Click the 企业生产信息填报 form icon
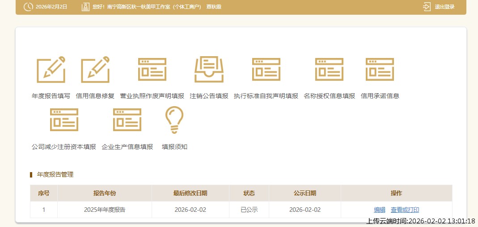 [127, 120]
